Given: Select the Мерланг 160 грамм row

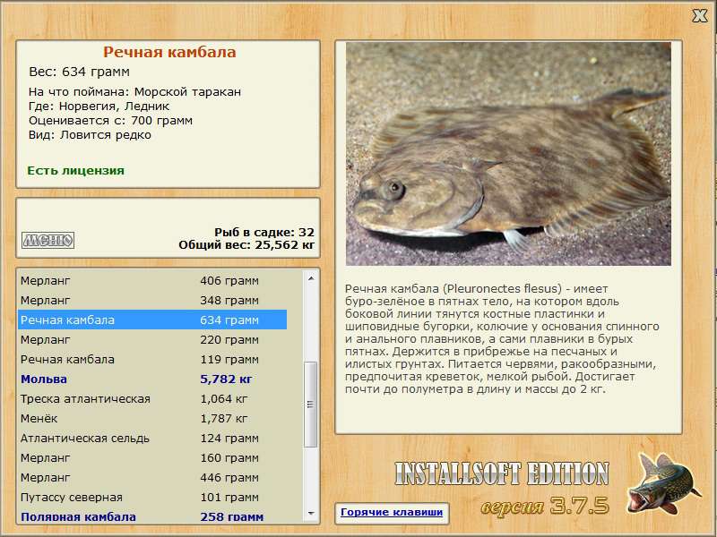Looking at the screenshot, I should tap(152, 457).
